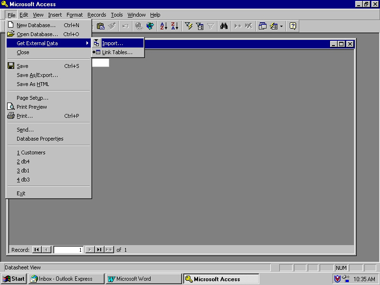This screenshot has height=285, width=380.
Task: Choose Print Preview from File menu
Action: click(x=48, y=107)
